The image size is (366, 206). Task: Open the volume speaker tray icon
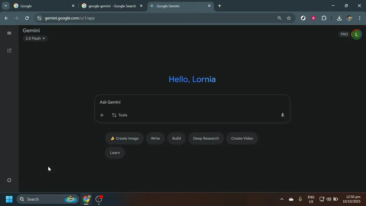tap(329, 199)
